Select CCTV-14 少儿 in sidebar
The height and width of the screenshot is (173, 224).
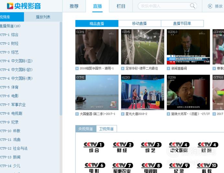[10, 166]
